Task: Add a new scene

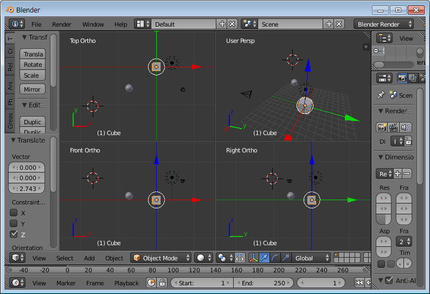Action: pos(329,24)
